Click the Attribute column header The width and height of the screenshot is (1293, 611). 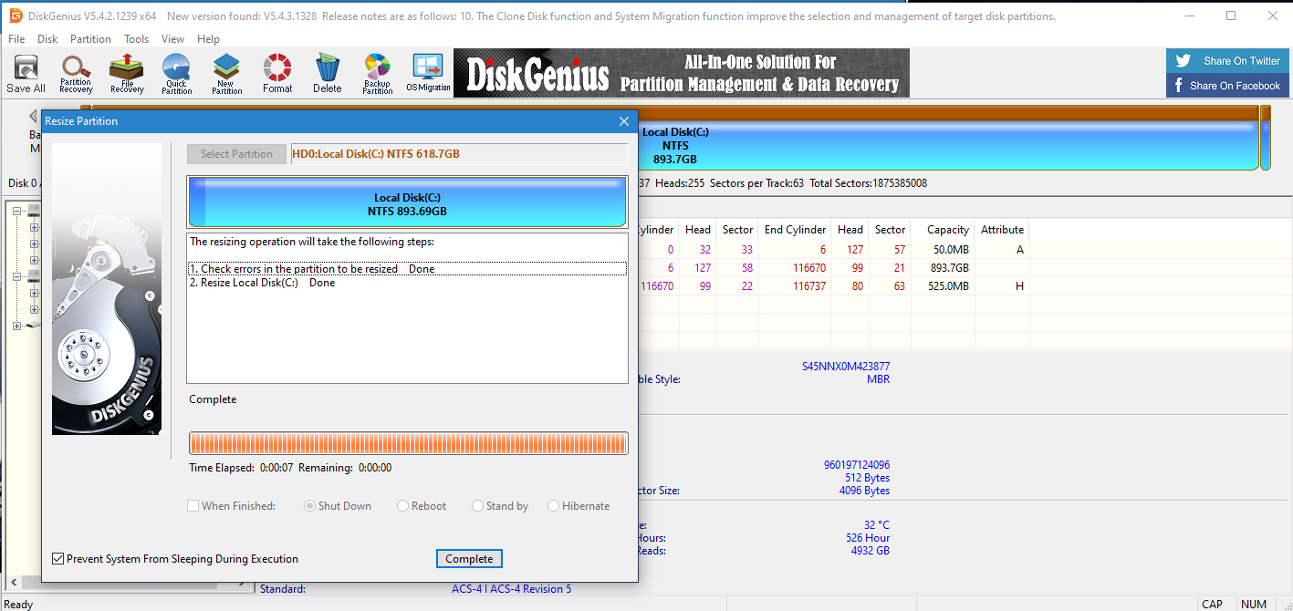[x=1002, y=230]
